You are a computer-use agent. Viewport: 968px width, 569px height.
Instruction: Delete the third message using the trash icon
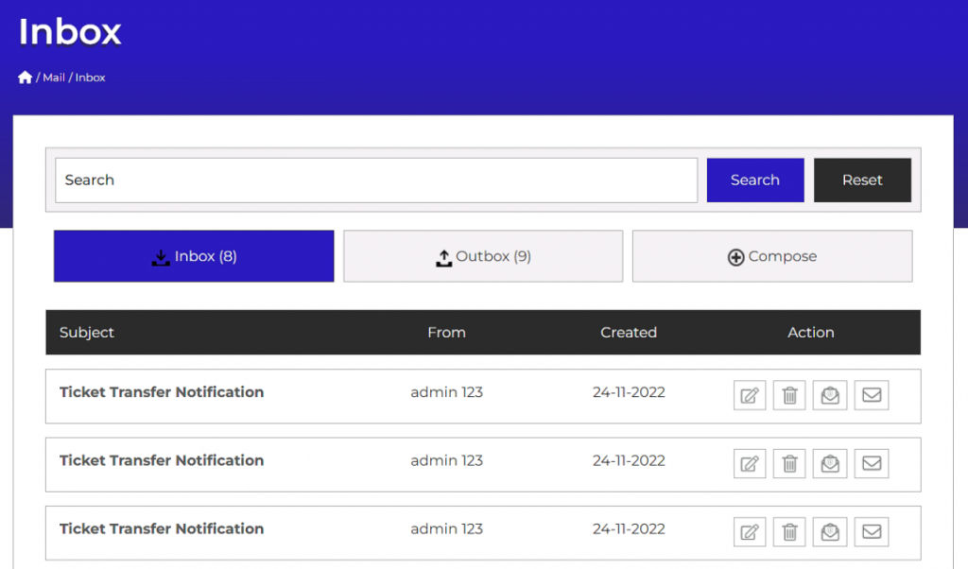click(x=789, y=531)
